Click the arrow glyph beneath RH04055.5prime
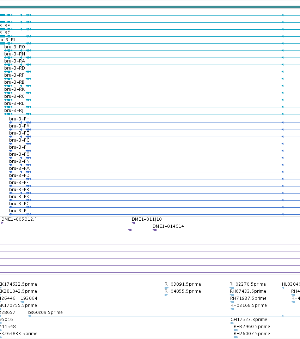Image resolution: width=300 pixels, height=339 pixels. (166, 295)
